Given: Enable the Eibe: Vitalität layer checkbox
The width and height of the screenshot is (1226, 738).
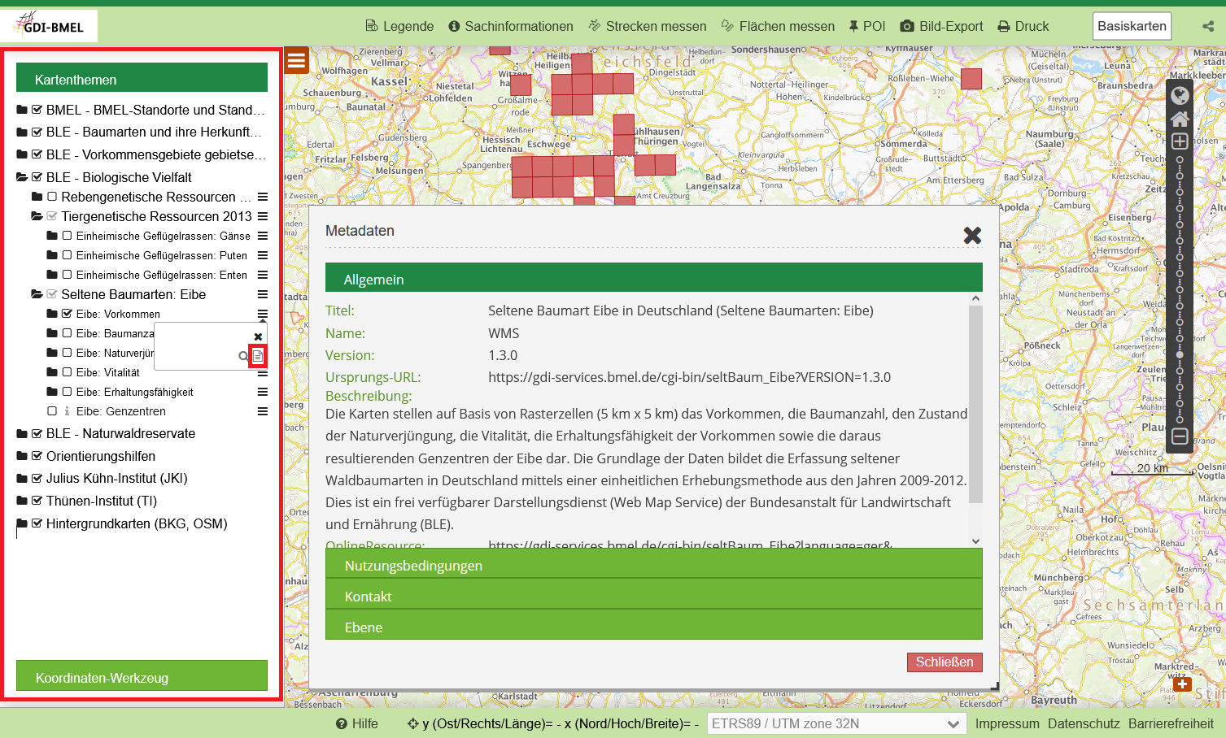Looking at the screenshot, I should pos(68,372).
